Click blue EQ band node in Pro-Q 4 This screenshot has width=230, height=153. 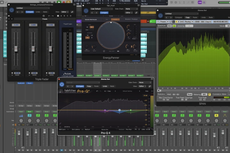tap(119, 110)
